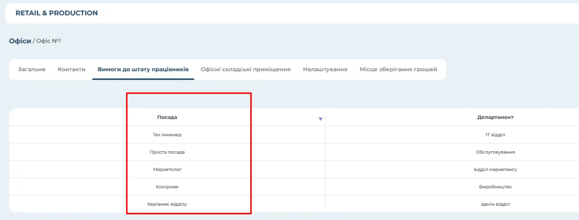The image size is (579, 220).
Task: Click the Офіси breadcrumb link
Action: tap(20, 41)
